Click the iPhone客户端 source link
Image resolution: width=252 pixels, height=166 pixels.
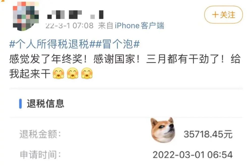click(140, 26)
